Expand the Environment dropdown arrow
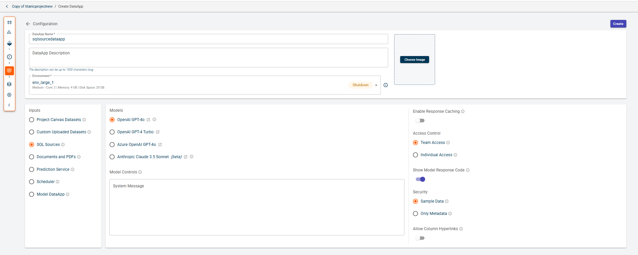Image resolution: width=638 pixels, height=255 pixels. click(376, 85)
